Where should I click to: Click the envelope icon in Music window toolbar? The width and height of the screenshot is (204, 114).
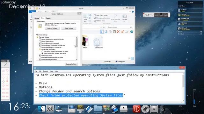127,32
